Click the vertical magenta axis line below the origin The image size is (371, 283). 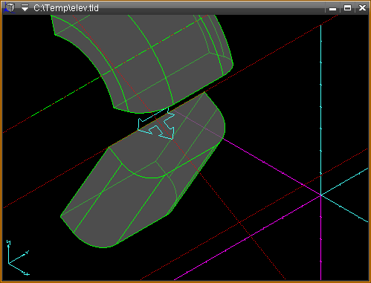(320, 238)
